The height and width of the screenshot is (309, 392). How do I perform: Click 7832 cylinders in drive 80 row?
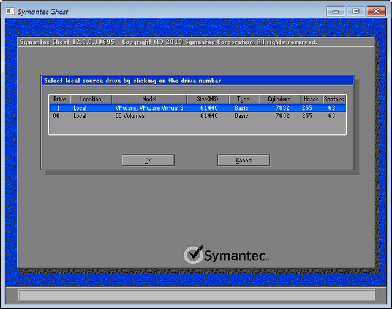point(282,115)
